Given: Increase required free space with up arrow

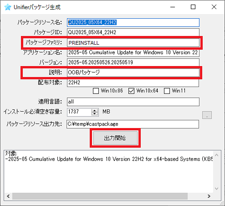Looking at the screenshot, I should tap(95, 111).
